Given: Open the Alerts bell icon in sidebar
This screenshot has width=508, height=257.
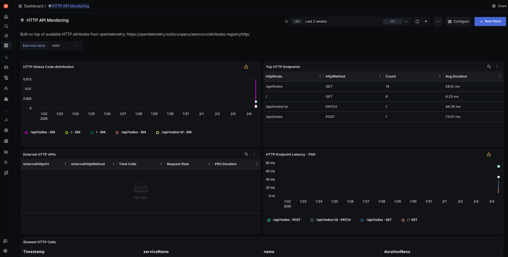Looking at the screenshot, I should (x=6, y=36).
